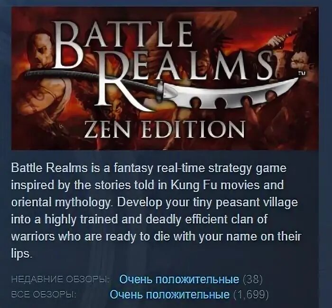Open recent reviews 'Очень положительные' link

point(179,279)
